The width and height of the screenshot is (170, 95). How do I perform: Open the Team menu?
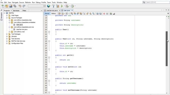[49, 2]
